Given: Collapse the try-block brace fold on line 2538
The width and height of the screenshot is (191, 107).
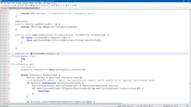Looking at the screenshot, I should pos(9,62).
